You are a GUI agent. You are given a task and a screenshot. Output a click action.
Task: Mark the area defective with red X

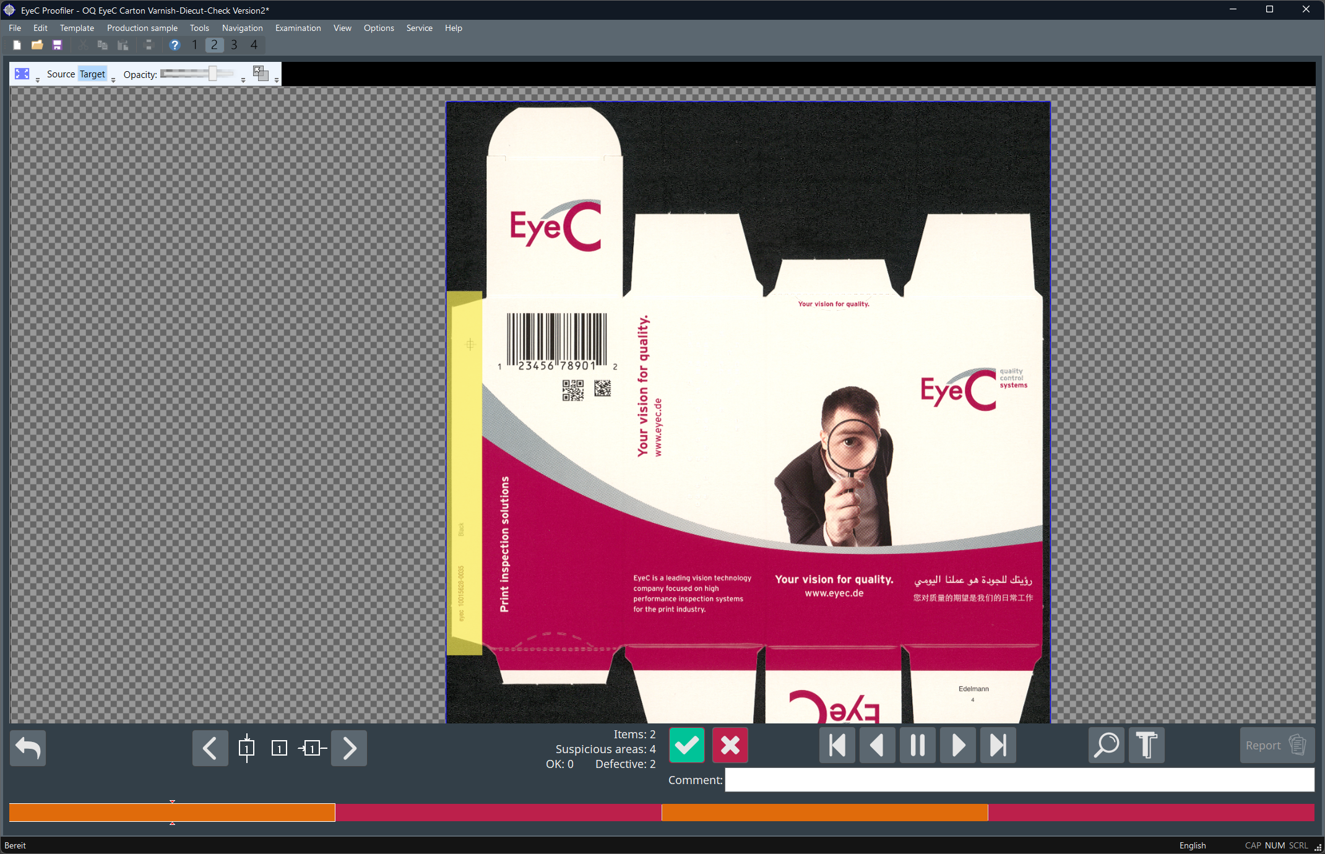coord(730,745)
